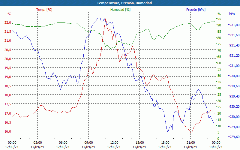Click the '931,00' pressure axis value
Image resolution: width=240 pixels, height=150 pixels.
[234, 65]
